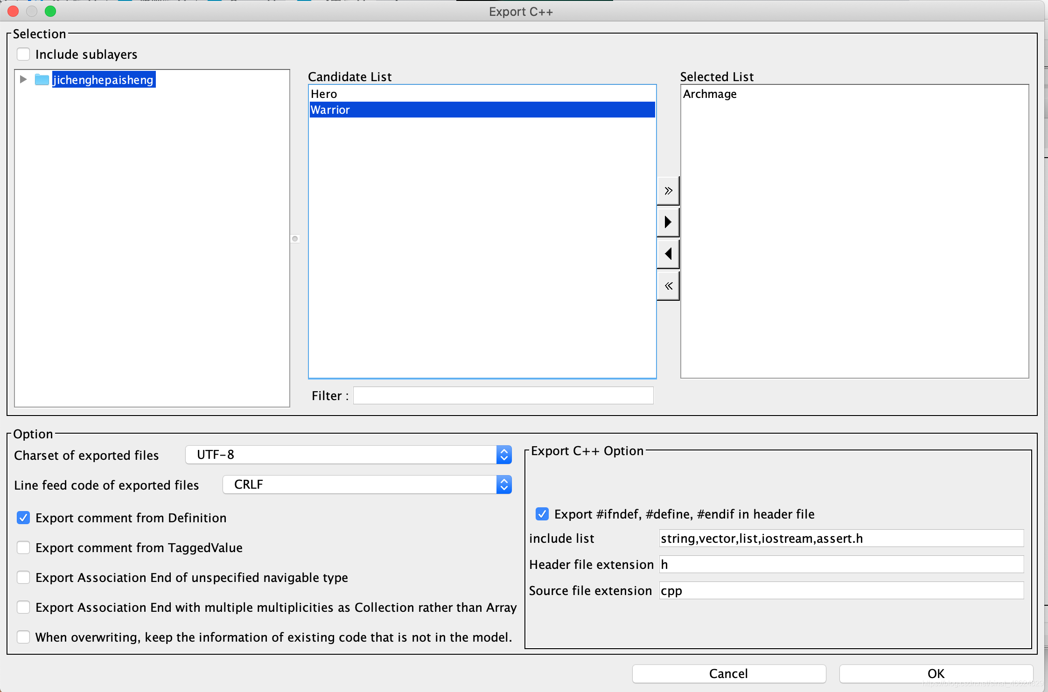
Task: Expand the jichenghepaisheng tree node
Action: click(23, 80)
